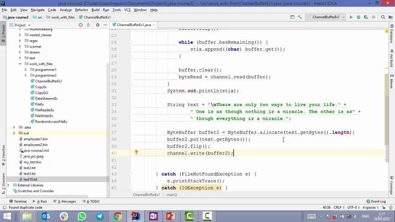Image resolution: width=395 pixels, height=222 pixels.
Task: Open the Run tool window
Action: point(39,202)
